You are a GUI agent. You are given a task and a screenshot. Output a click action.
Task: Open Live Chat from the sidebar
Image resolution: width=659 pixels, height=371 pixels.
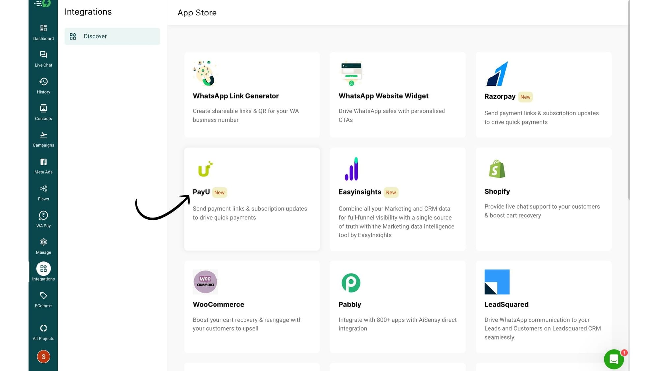[x=43, y=59]
